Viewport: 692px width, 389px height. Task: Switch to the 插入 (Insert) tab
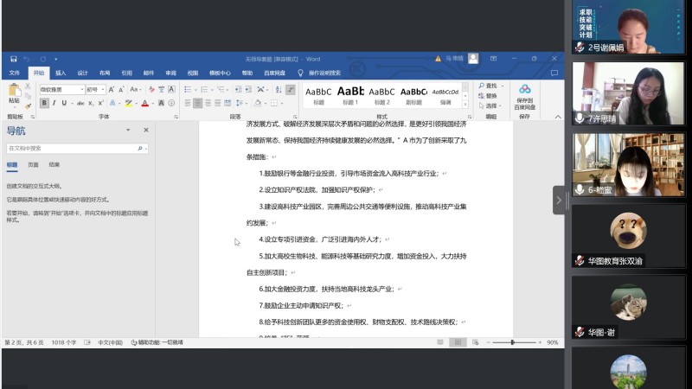click(61, 73)
